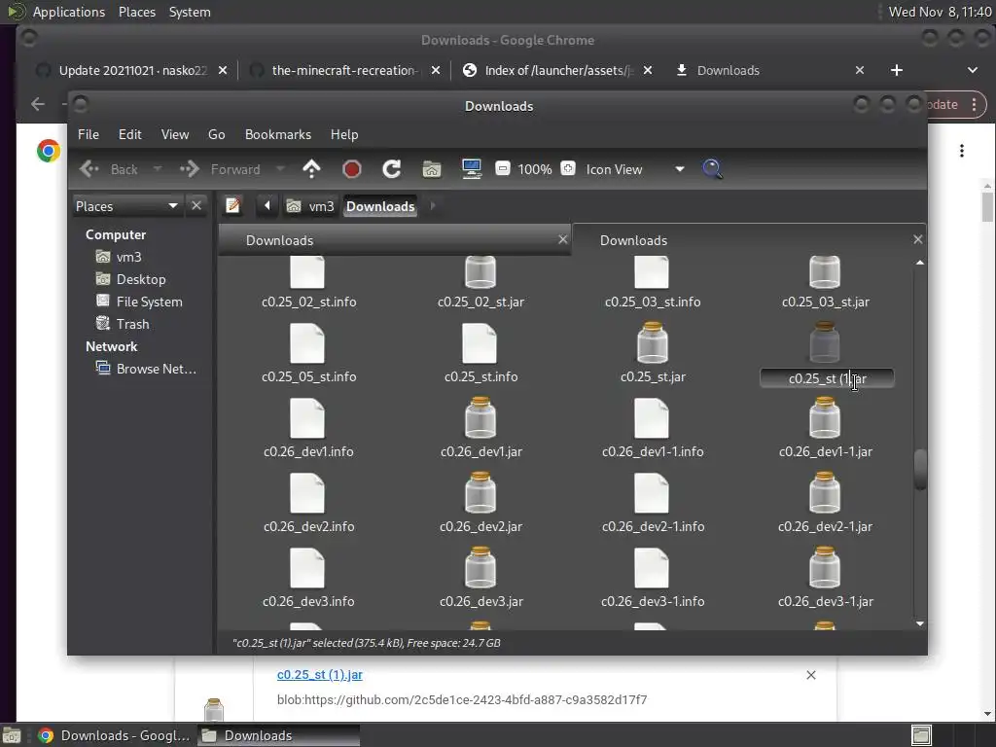This screenshot has height=747, width=996.
Task: Expand the Back history dropdown arrow
Action: 158,169
